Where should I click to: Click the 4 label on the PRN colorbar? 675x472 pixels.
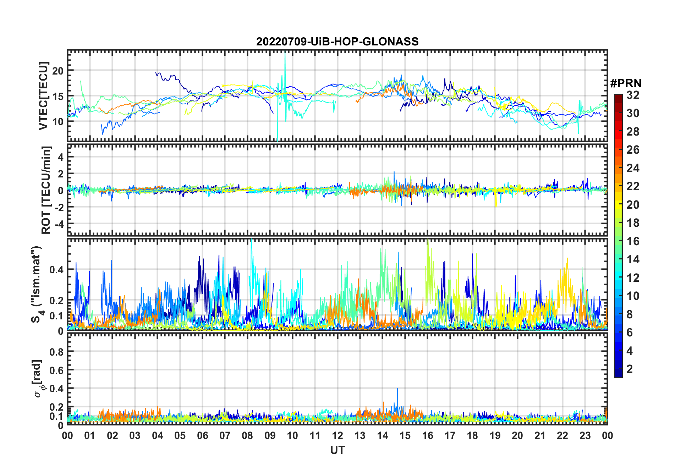click(x=630, y=351)
